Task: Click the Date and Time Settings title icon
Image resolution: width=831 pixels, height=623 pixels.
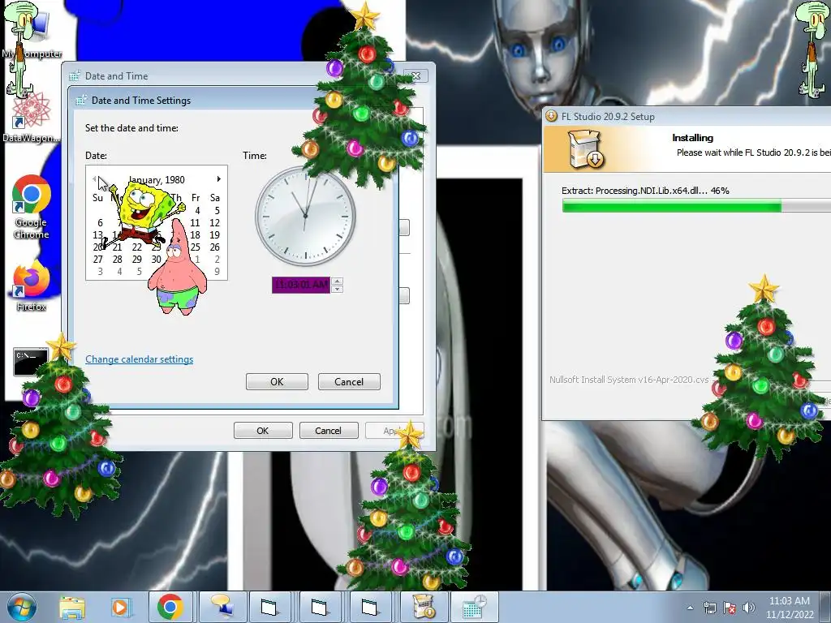Action: (81, 100)
